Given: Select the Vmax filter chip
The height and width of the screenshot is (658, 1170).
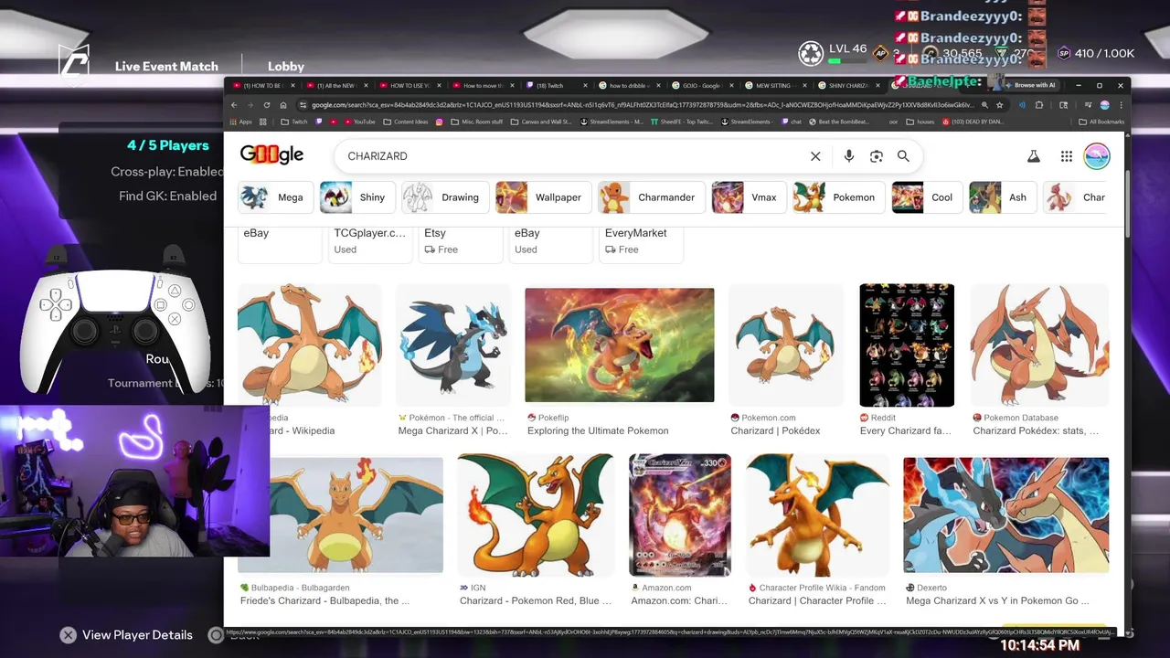Looking at the screenshot, I should point(749,197).
